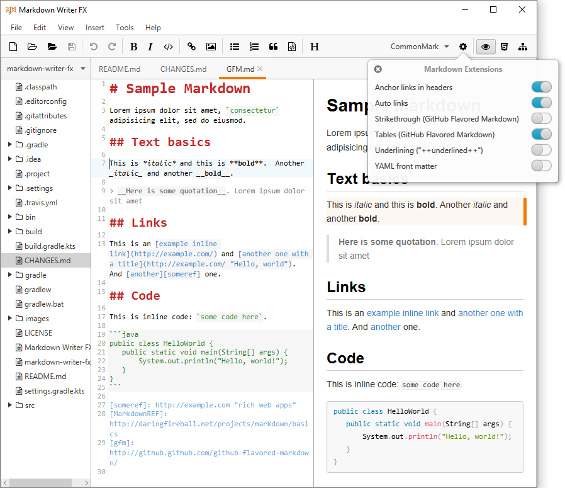Follow the 'another' reference link in preview
Image resolution: width=565 pixels, height=488 pixels.
tap(385, 327)
